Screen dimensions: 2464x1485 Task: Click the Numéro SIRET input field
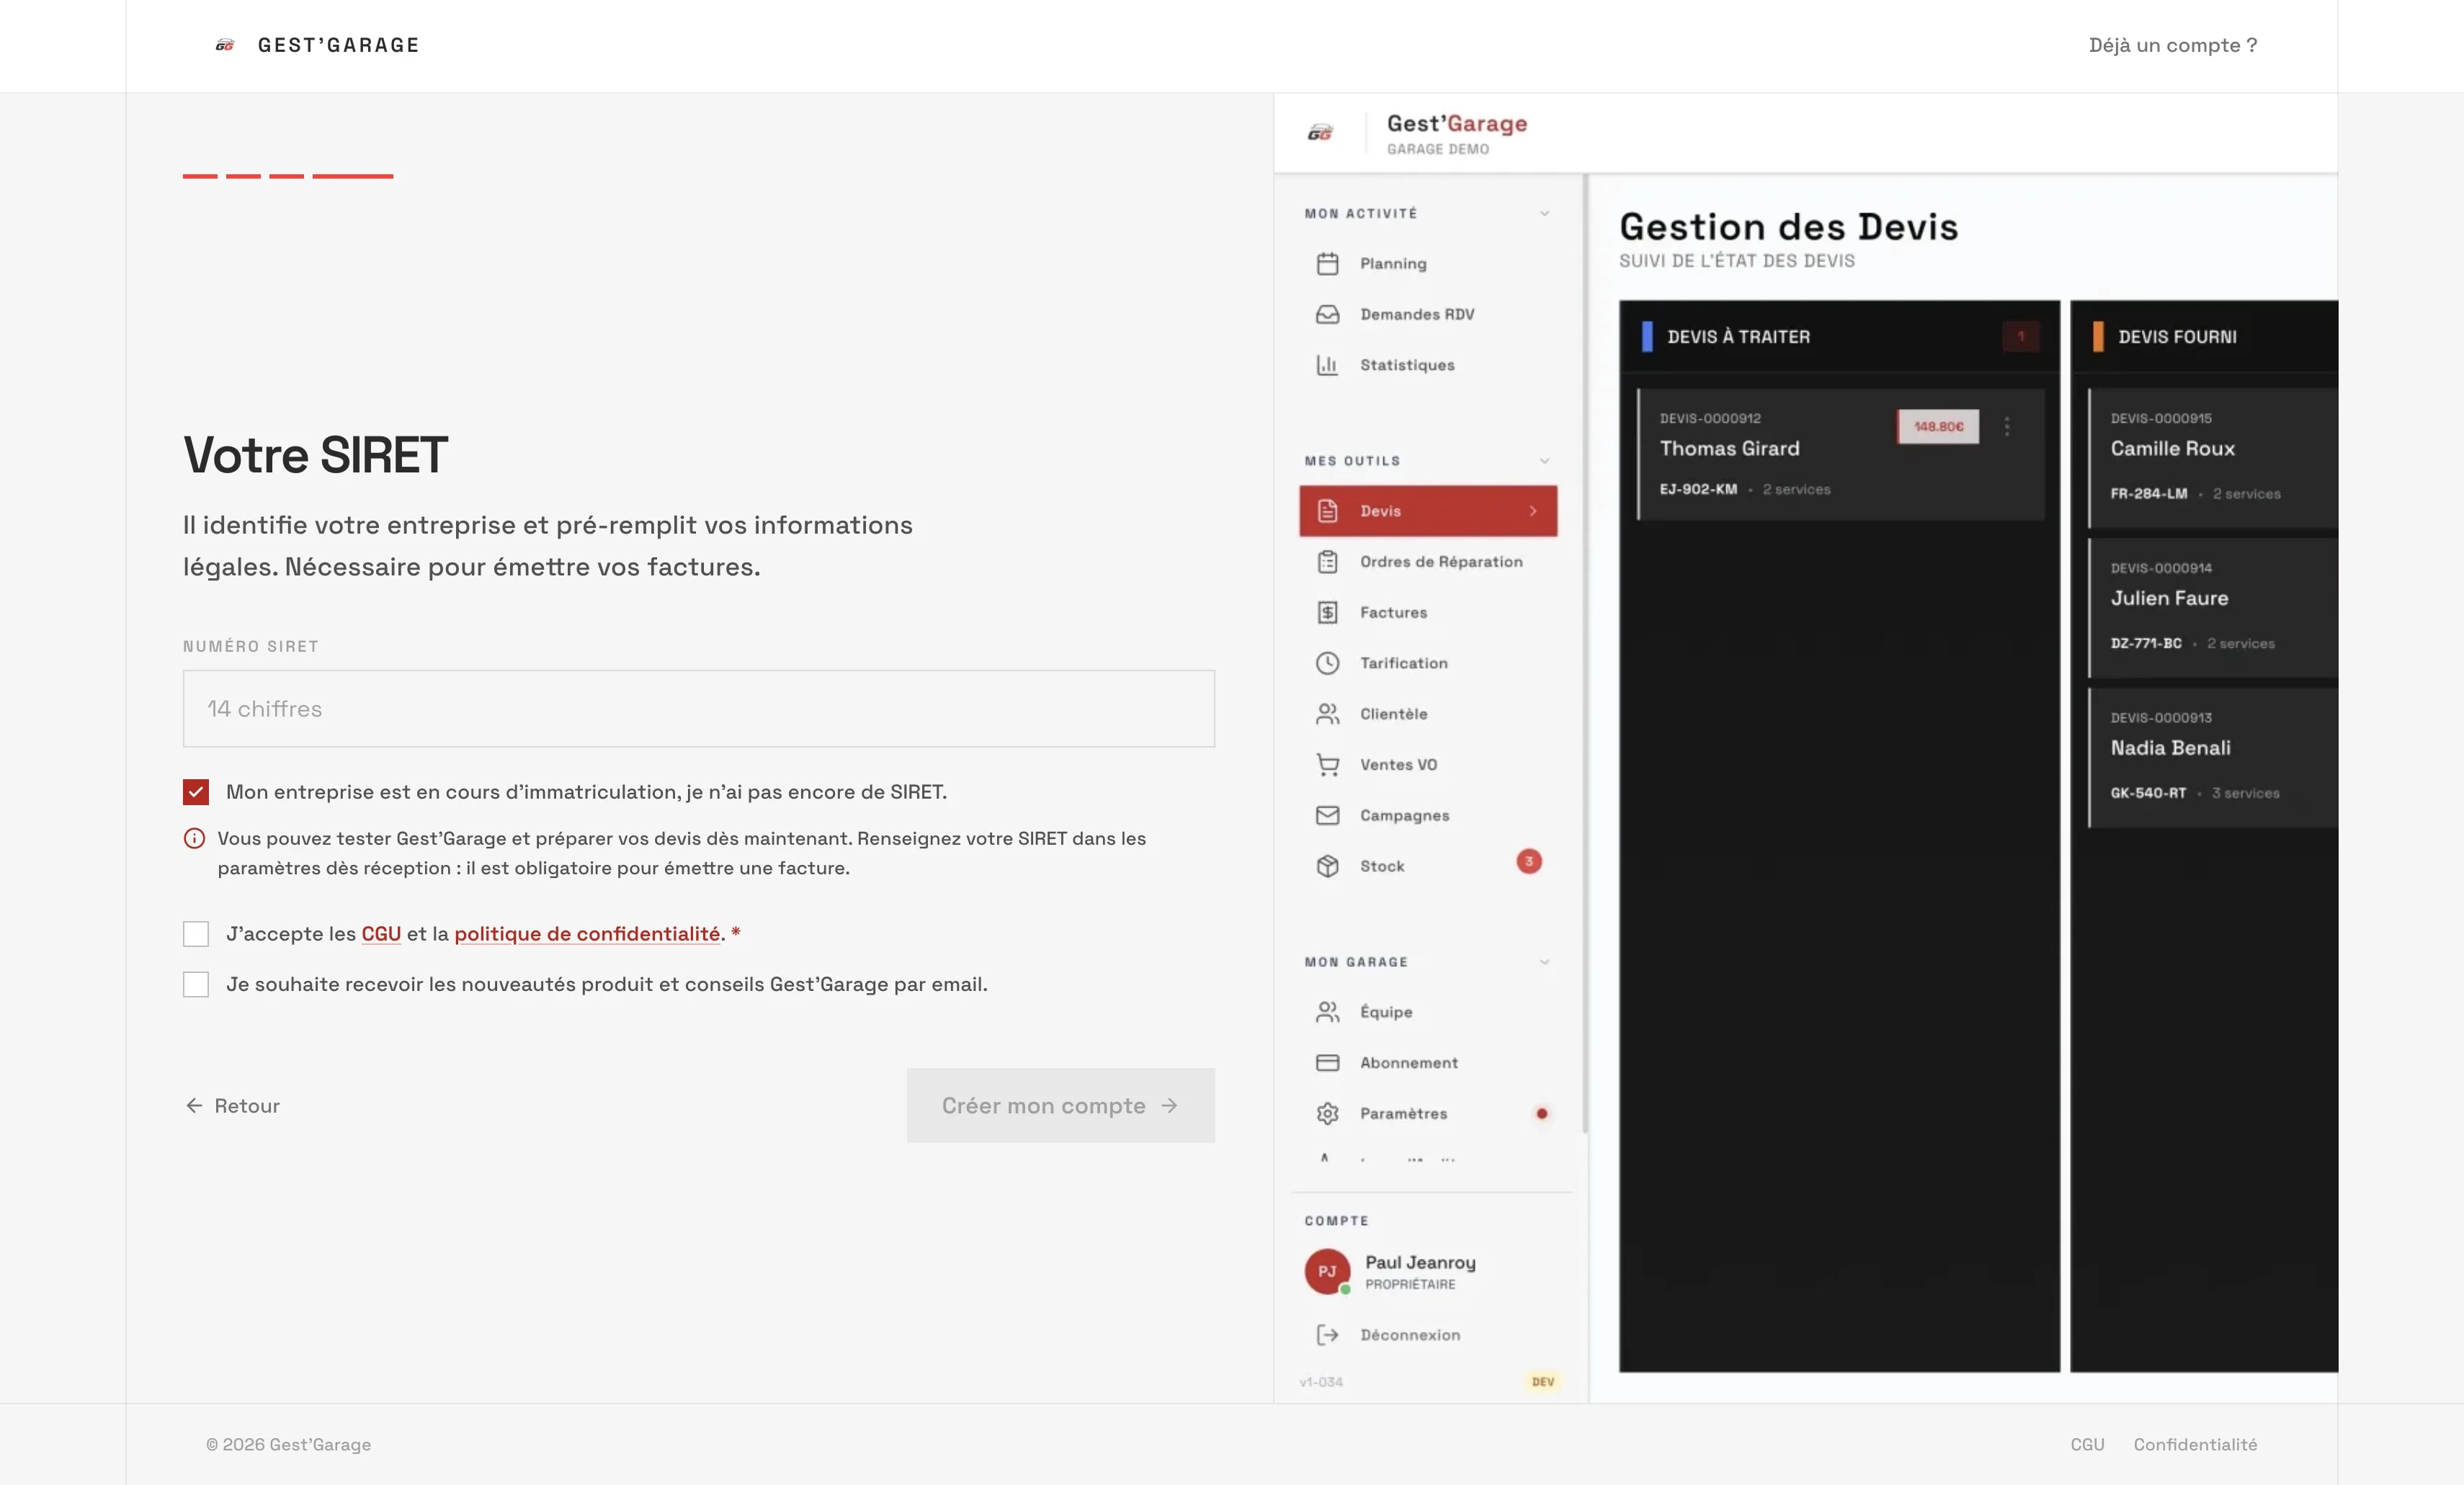click(x=699, y=709)
